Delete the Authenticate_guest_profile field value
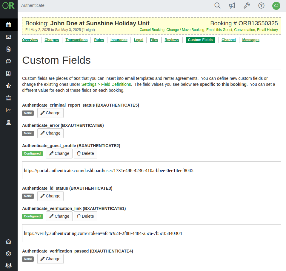 point(85,153)
